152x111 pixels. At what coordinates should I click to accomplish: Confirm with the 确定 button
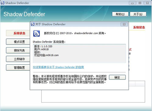(117, 77)
